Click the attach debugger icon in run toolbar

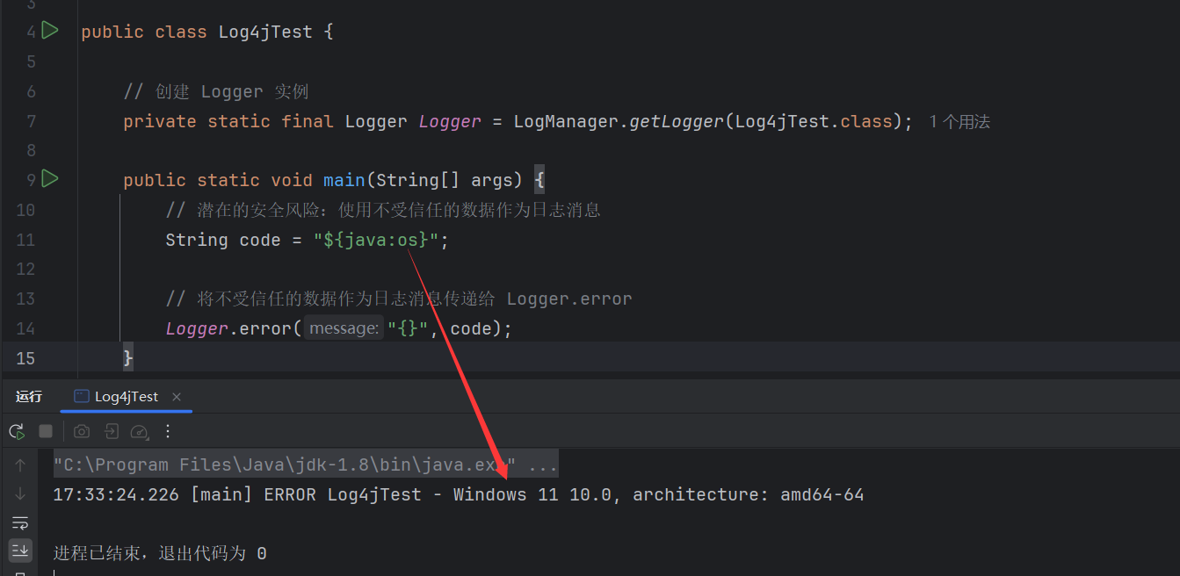[x=111, y=431]
